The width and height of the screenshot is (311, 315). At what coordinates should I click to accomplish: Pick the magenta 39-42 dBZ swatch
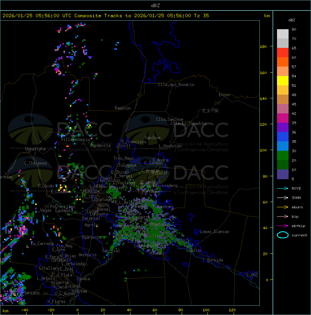pyautogui.click(x=283, y=118)
